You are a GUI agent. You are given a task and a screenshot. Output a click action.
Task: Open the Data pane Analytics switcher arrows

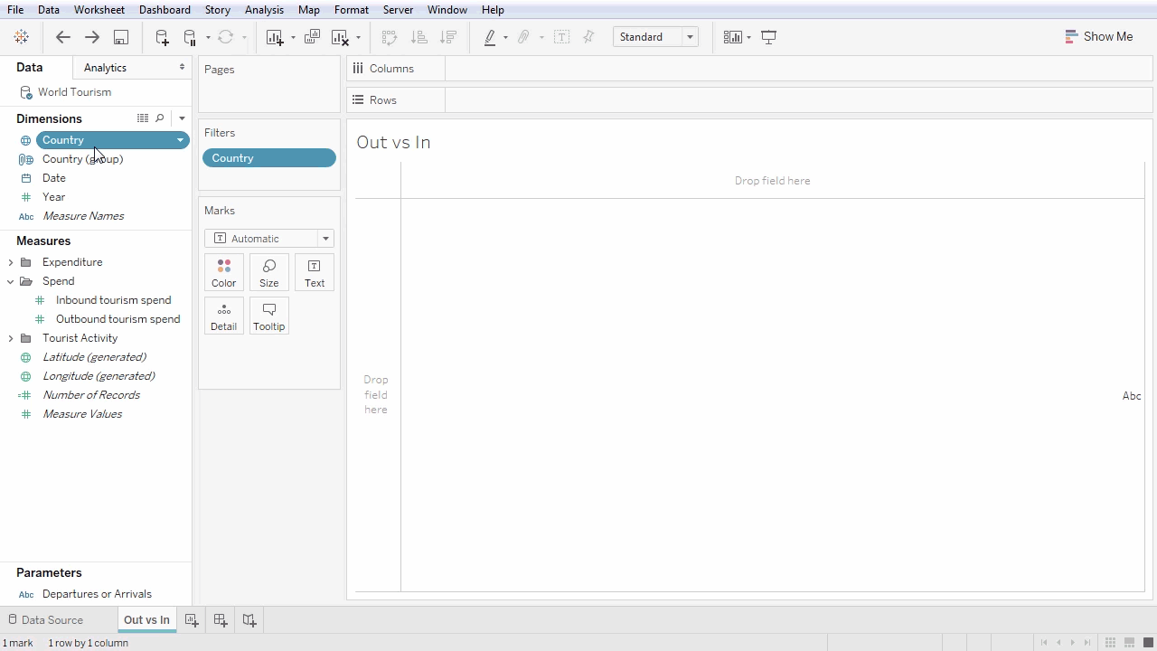182,68
